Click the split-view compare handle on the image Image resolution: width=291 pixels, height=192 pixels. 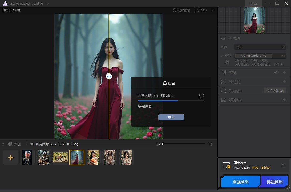tap(109, 76)
